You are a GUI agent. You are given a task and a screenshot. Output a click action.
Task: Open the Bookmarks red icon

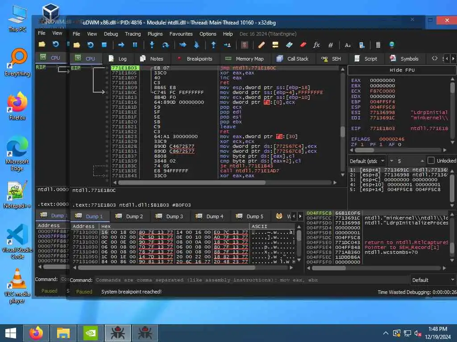(303, 45)
